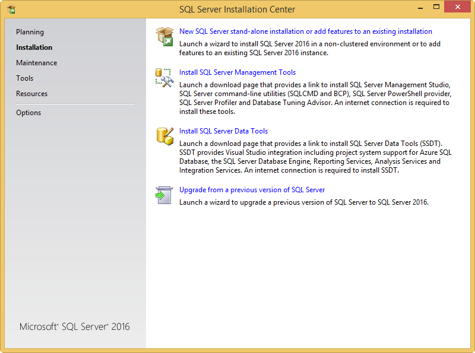
Task: Start Upgrade from a previous version link
Action: click(x=252, y=190)
